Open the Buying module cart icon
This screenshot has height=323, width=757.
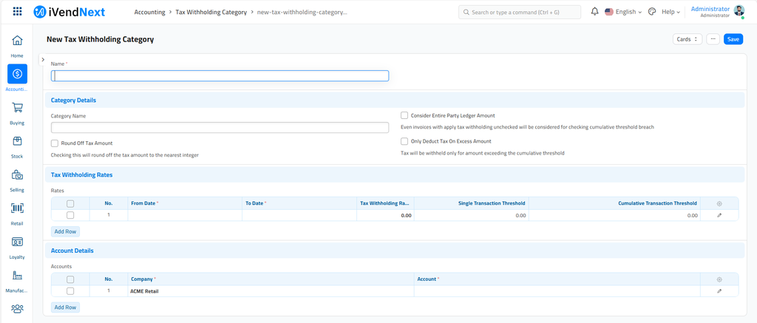tap(17, 108)
